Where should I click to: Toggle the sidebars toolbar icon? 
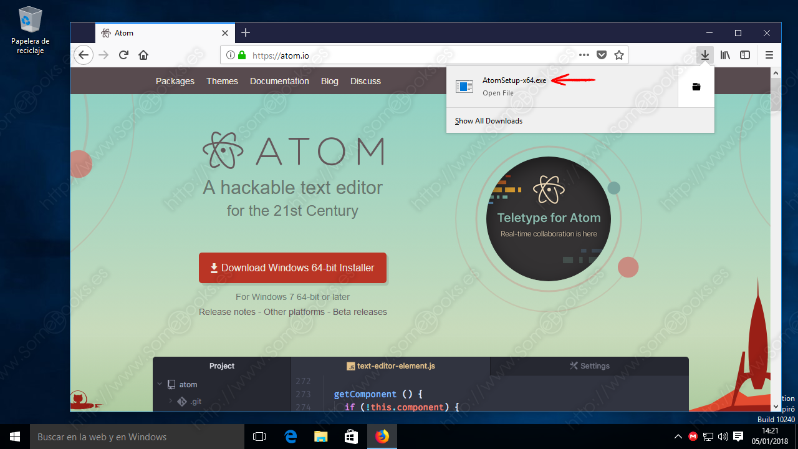click(745, 55)
